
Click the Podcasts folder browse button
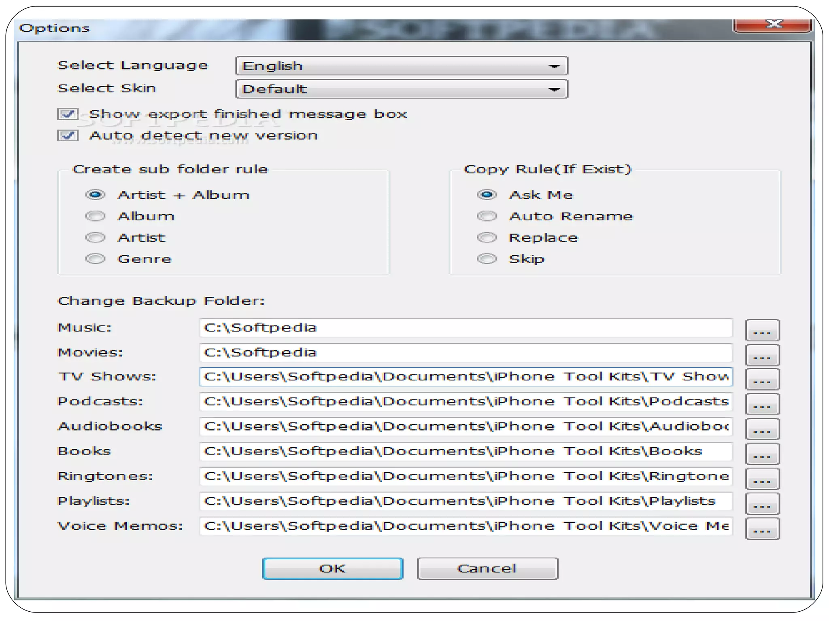click(762, 404)
